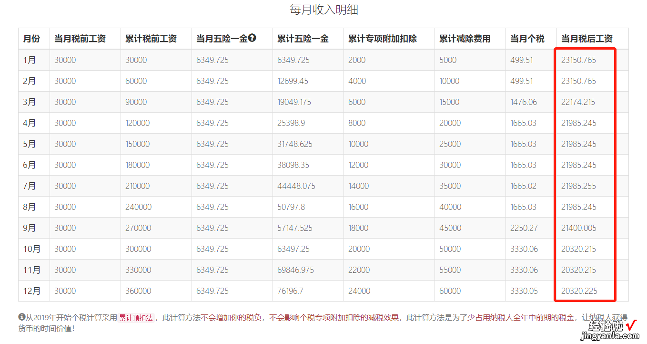Select the 9月 row label
The image size is (647, 344).
coord(29,228)
